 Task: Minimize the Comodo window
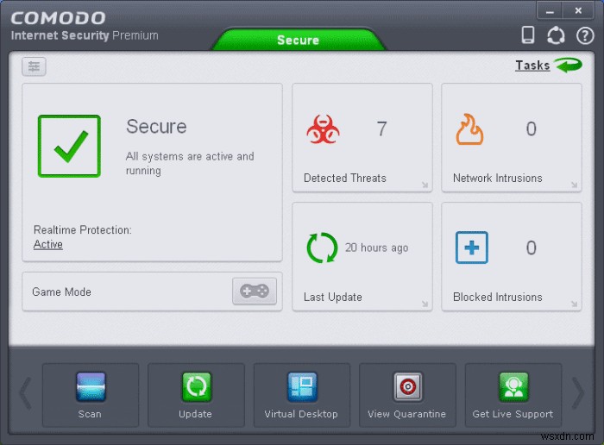[x=550, y=10]
